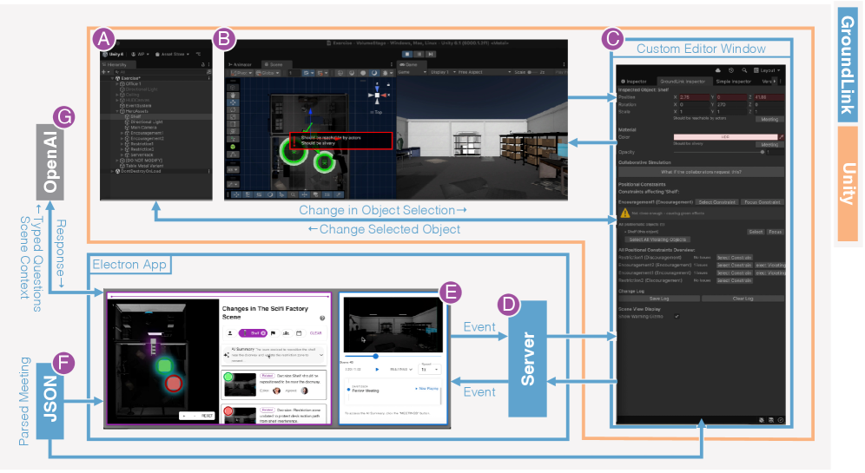Remove the Shelf filter chip
Image resolution: width=865 pixels, height=473 pixels.
point(263,333)
